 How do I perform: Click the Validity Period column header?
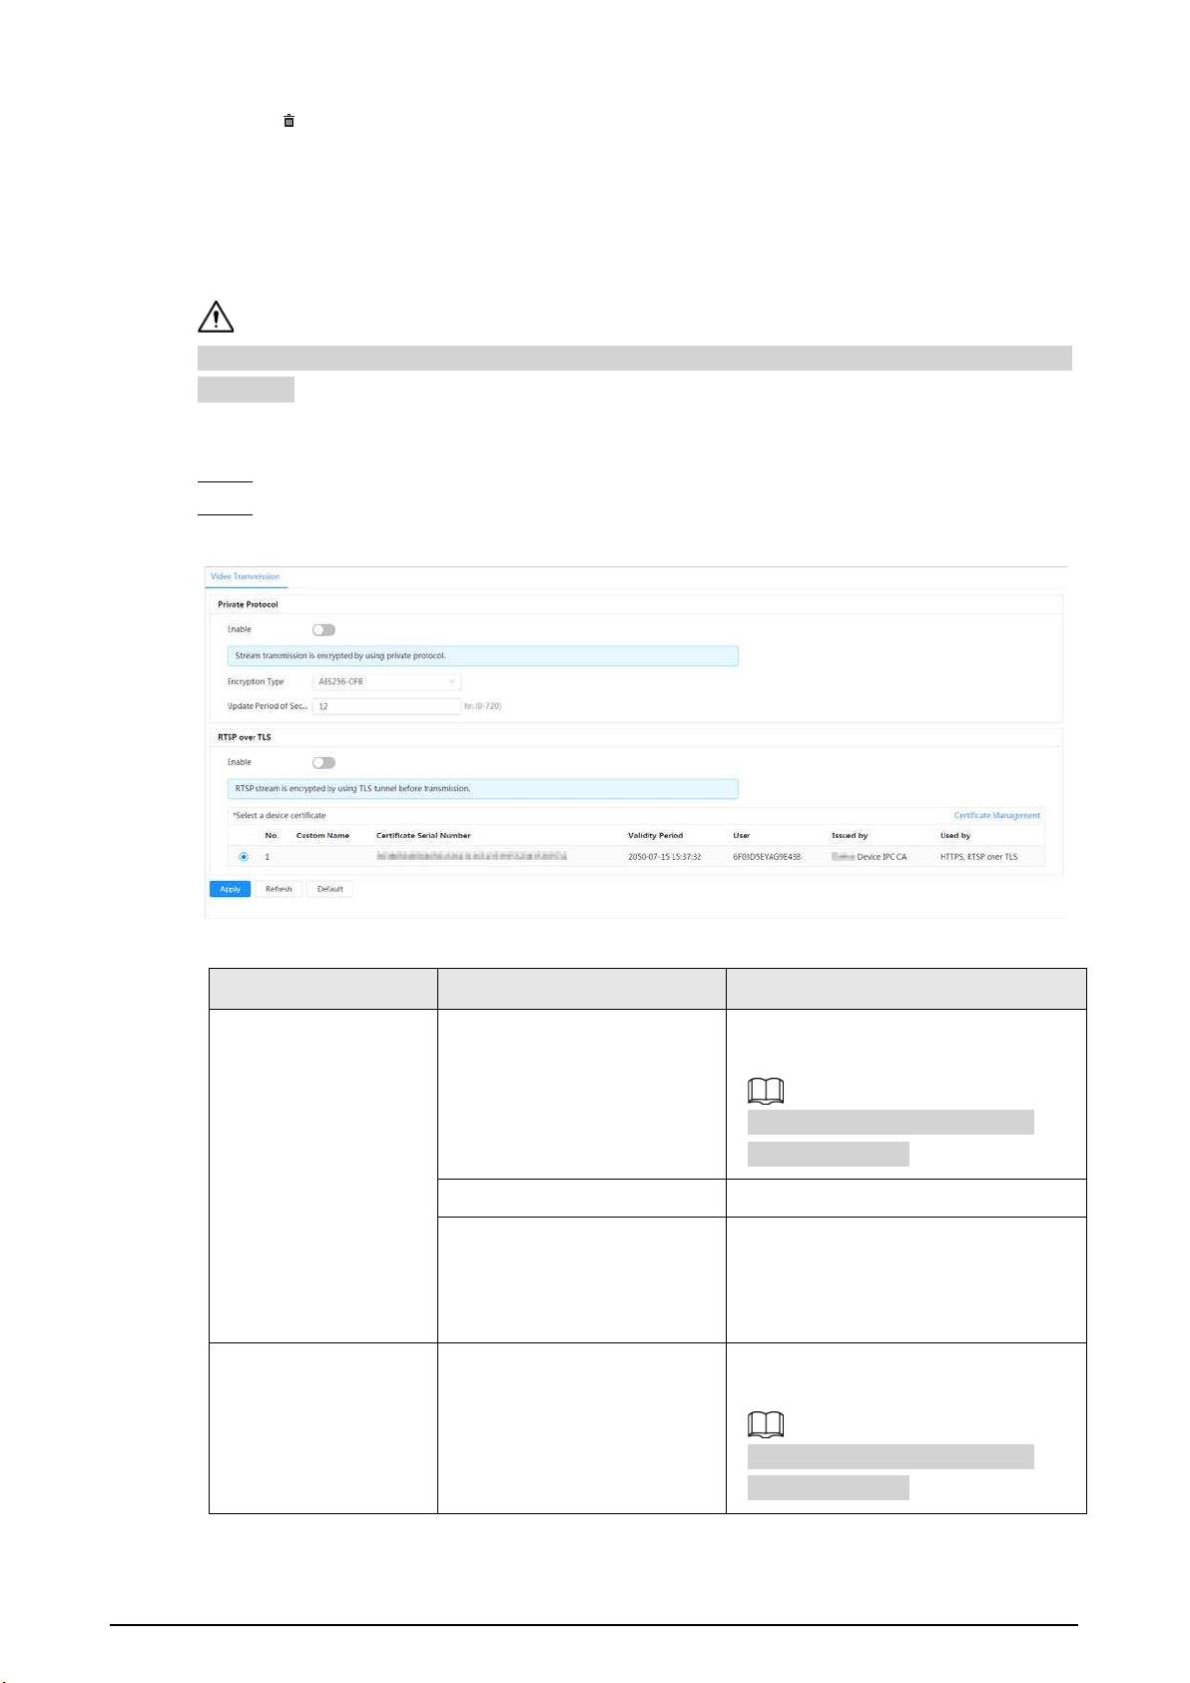(656, 836)
